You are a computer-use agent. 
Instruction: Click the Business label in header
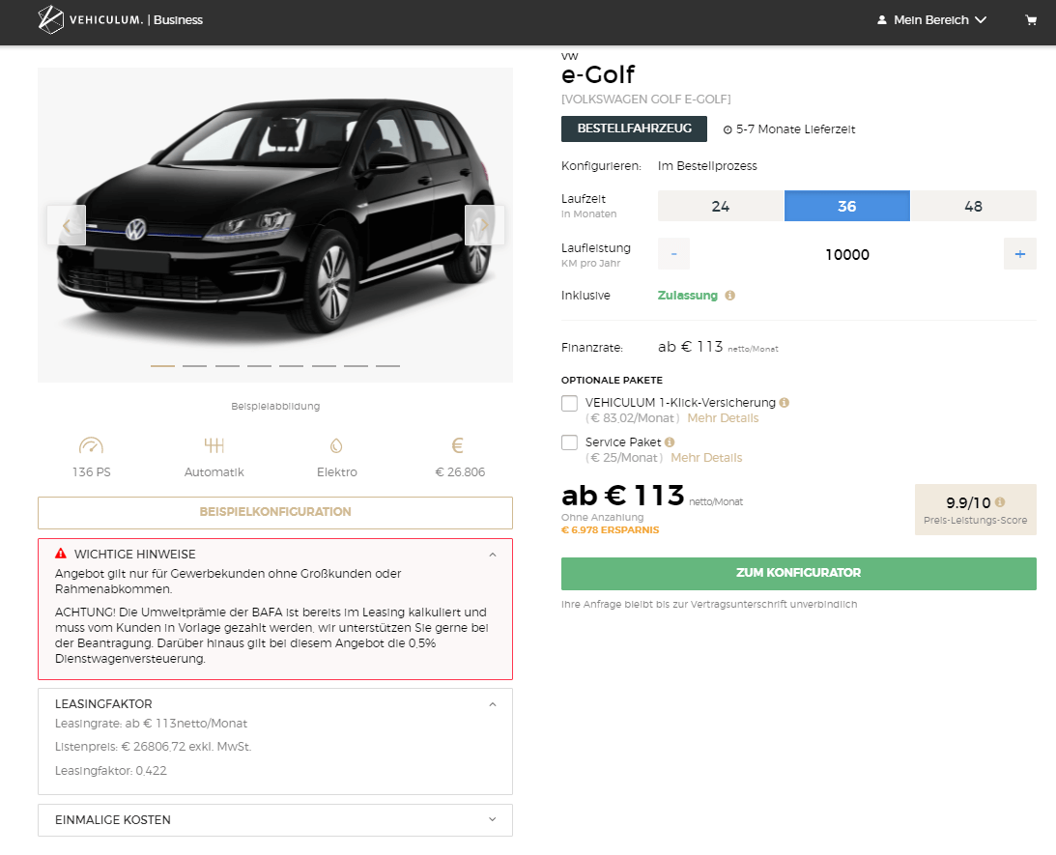point(178,20)
